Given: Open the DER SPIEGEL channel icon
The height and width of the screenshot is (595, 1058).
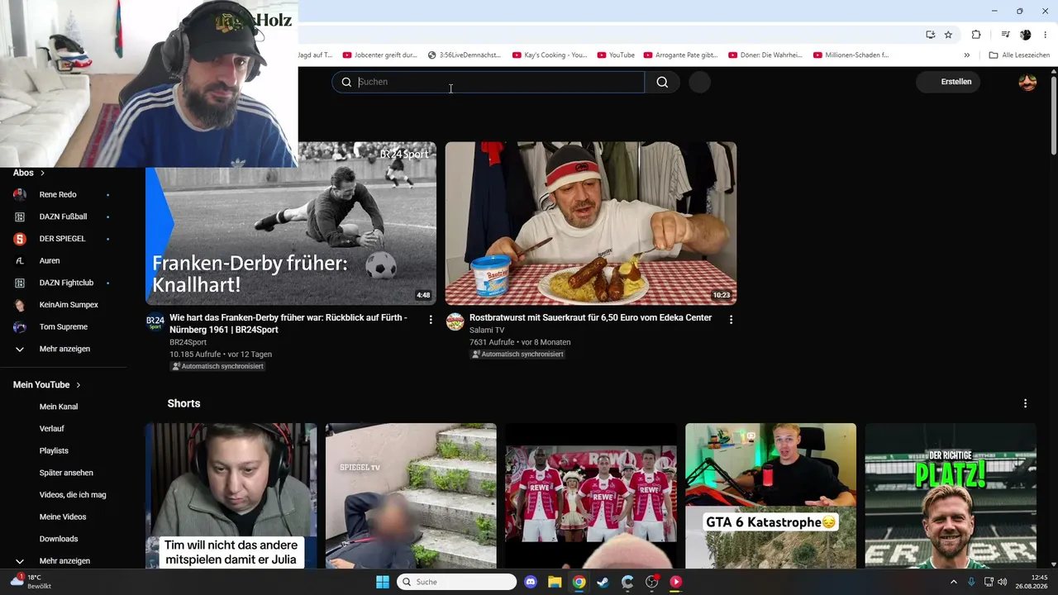Looking at the screenshot, I should (20, 239).
